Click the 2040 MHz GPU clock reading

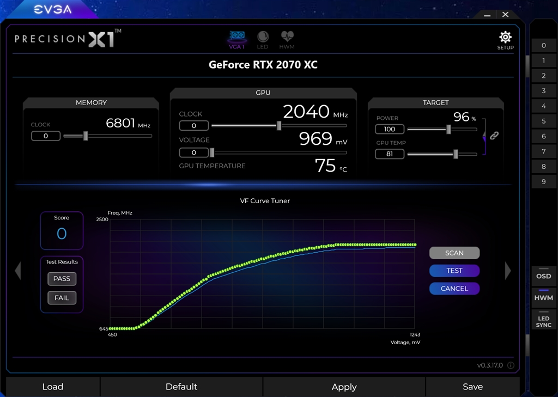(316, 112)
